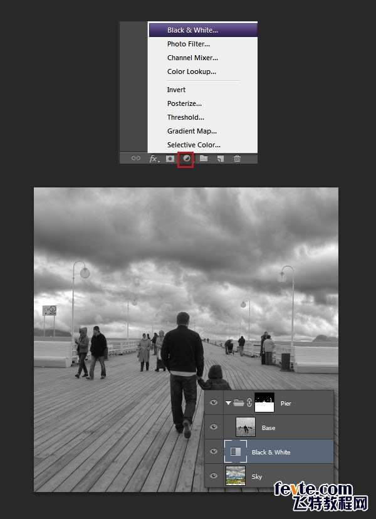376x519 pixels.
Task: Click the link layers icon
Action: click(x=136, y=158)
